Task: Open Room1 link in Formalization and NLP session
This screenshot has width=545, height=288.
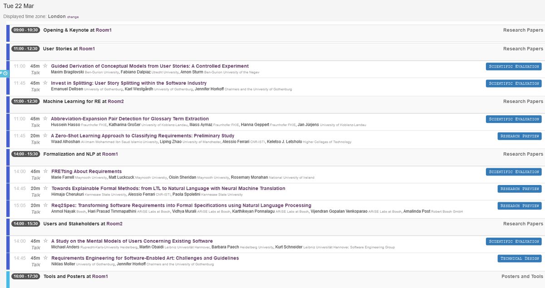Action: [110, 154]
